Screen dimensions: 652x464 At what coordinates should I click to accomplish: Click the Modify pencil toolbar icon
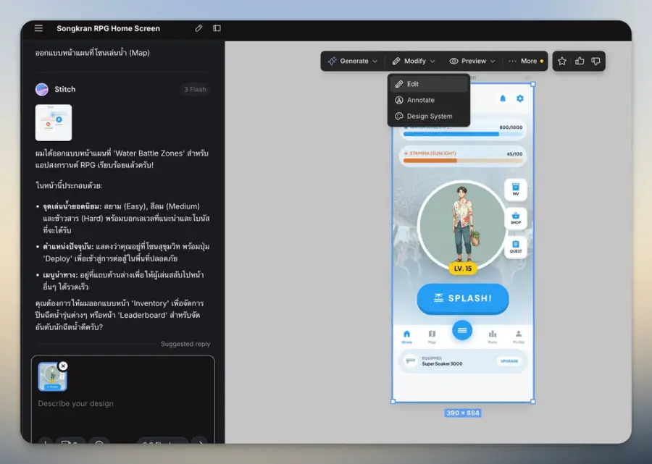click(x=396, y=61)
